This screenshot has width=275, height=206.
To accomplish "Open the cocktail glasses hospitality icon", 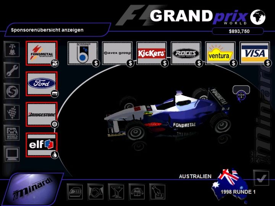I will pyautogui.click(x=116, y=190).
